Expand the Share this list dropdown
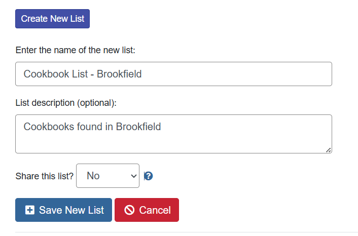 click(x=108, y=176)
